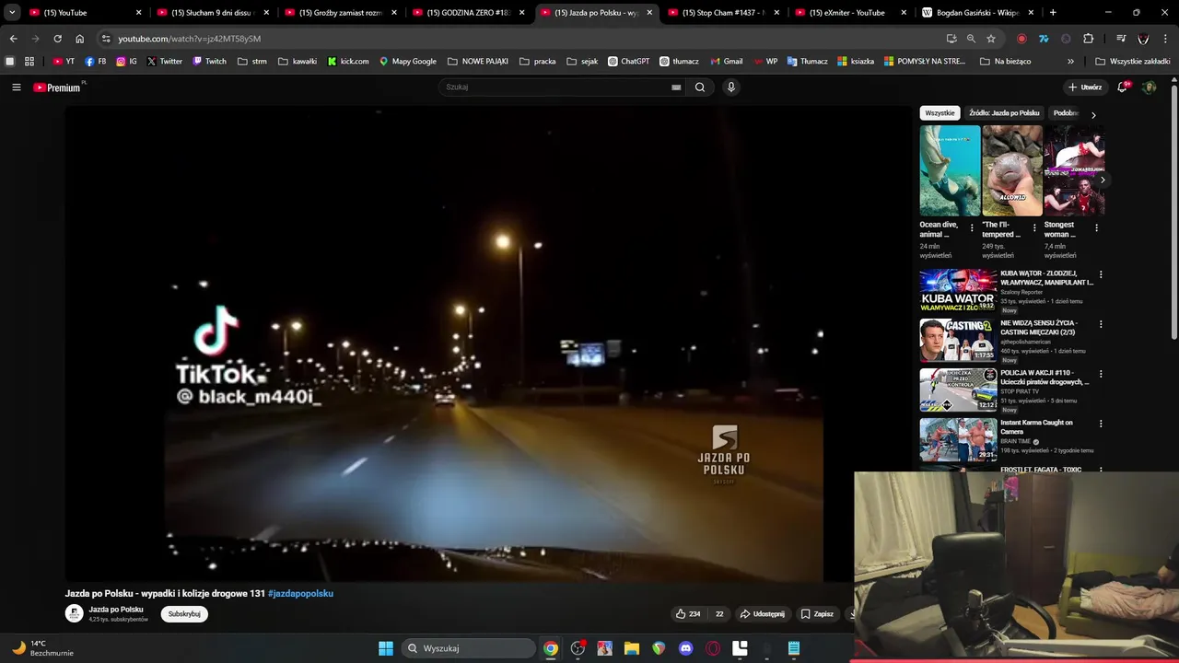
Task: Open the Ocean dive Short thumbnail
Action: pyautogui.click(x=950, y=171)
